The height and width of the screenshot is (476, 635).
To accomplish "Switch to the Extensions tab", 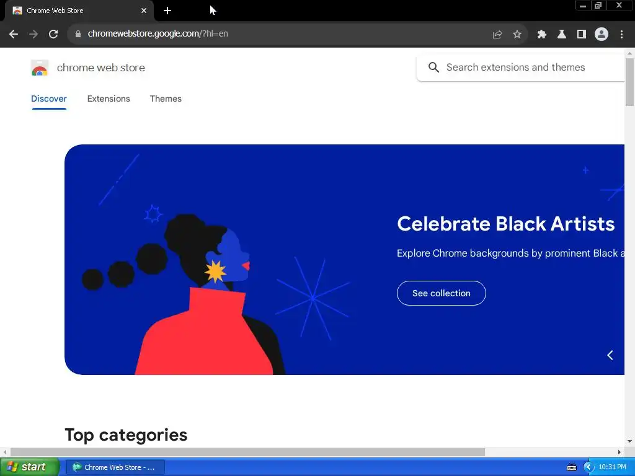I will pos(109,99).
